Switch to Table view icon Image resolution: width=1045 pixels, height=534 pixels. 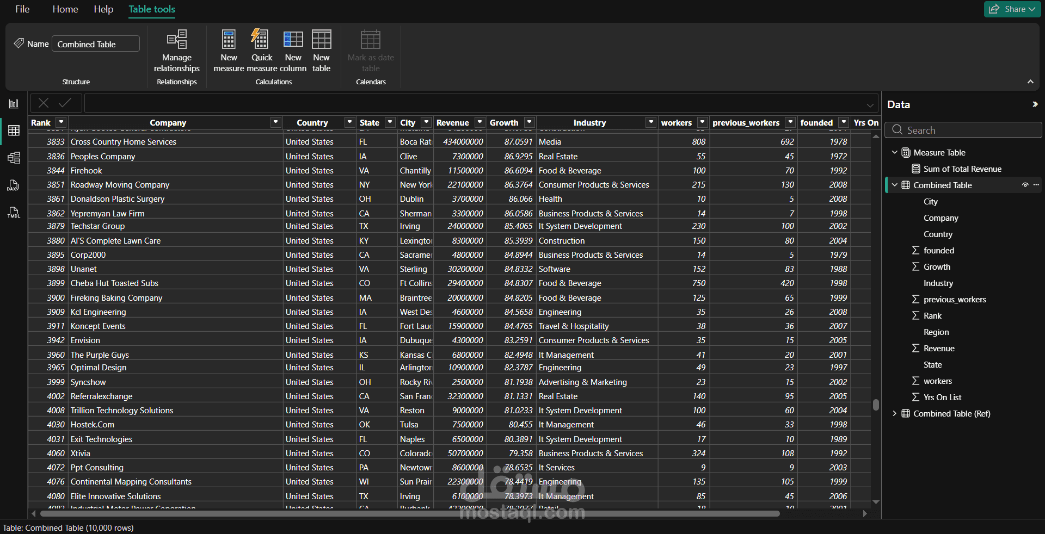[14, 131]
